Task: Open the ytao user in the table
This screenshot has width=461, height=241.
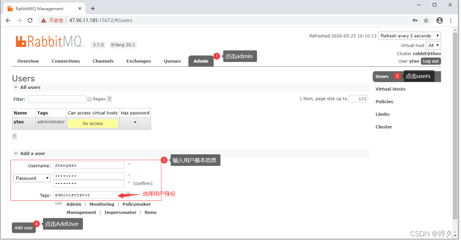Action: [x=19, y=122]
